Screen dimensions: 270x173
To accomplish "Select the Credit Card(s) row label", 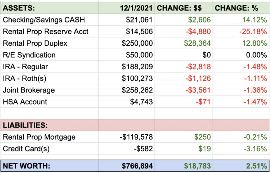I will [x=26, y=149].
